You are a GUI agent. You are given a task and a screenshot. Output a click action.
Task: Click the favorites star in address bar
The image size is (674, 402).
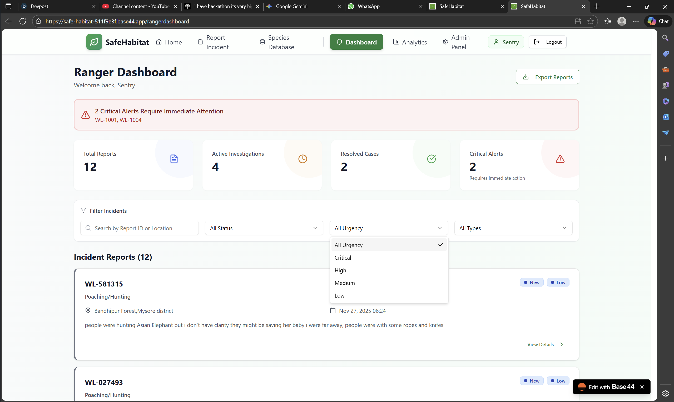click(590, 21)
